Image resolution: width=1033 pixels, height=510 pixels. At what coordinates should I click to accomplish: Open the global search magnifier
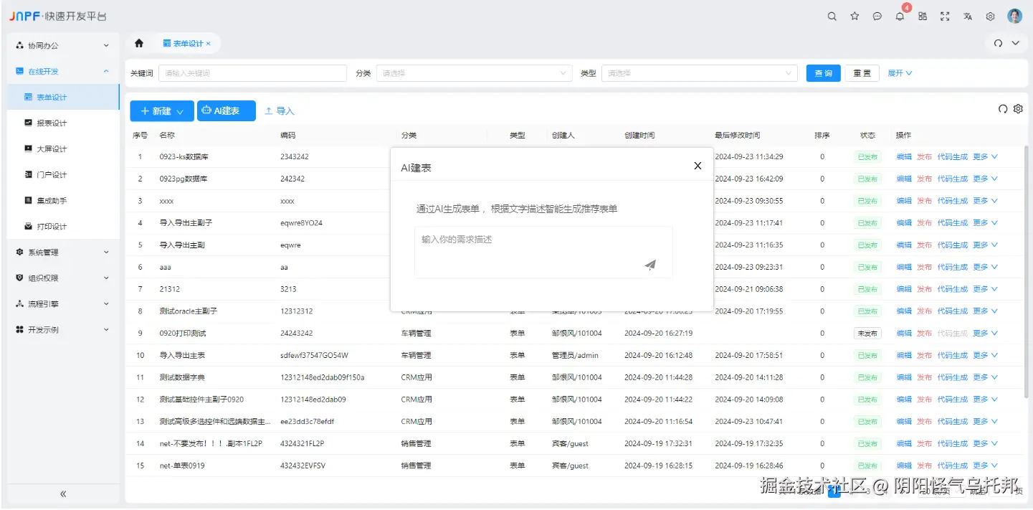(832, 16)
